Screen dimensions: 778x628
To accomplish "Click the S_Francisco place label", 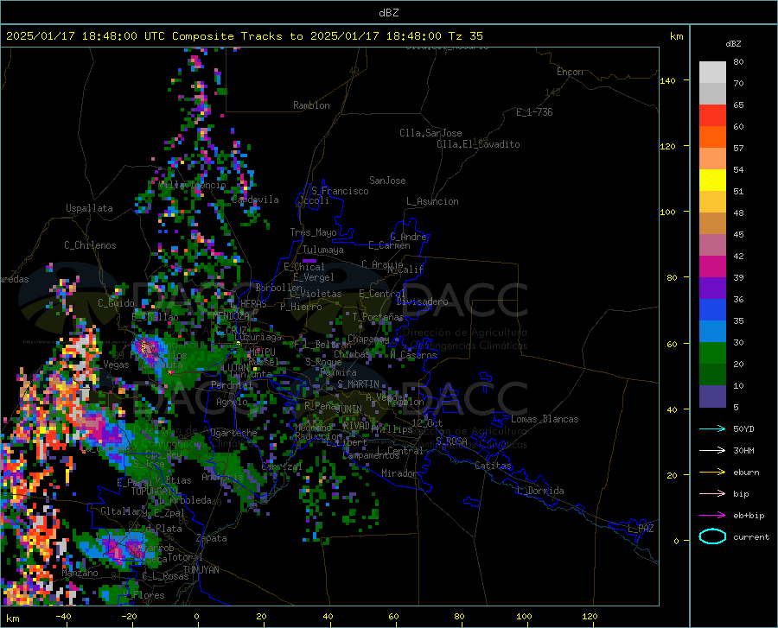I will (340, 191).
